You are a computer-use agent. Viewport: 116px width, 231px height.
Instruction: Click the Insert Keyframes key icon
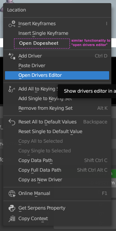click(12, 24)
